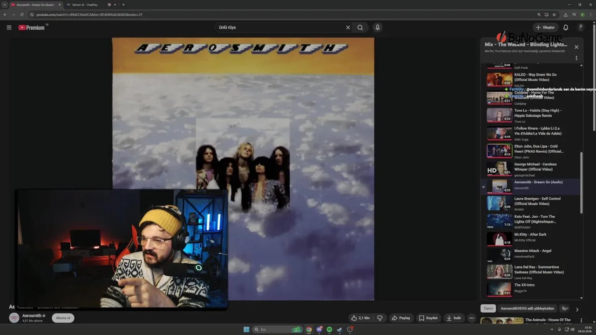Open Aerosmith channel name link
This screenshot has width=596, height=335.
click(32, 315)
